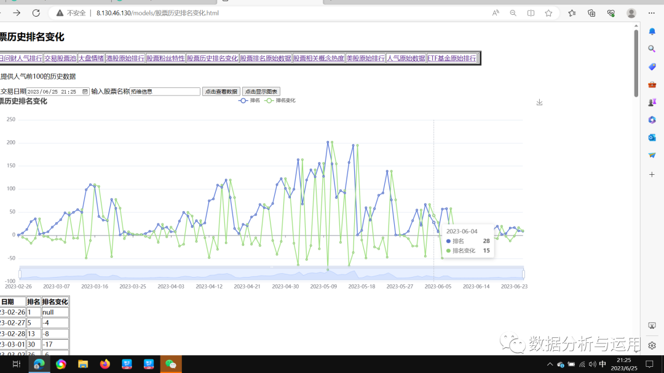Download the chart as an image
This screenshot has height=373, width=664.
(540, 102)
